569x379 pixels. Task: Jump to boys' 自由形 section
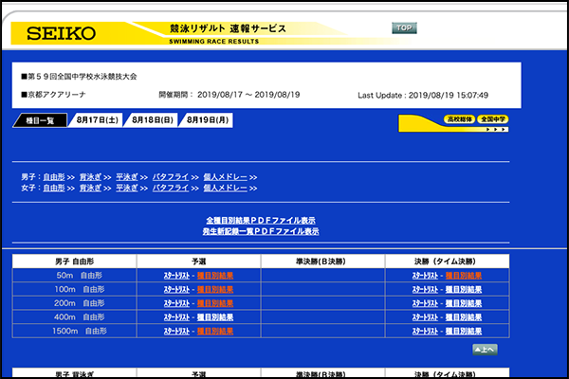(54, 176)
